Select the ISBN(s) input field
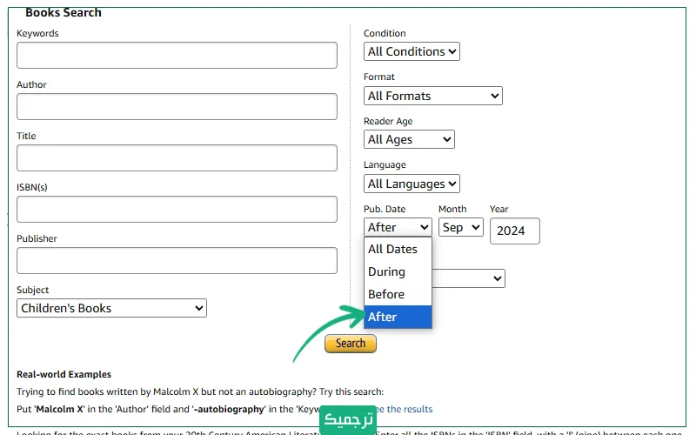The width and height of the screenshot is (696, 435). click(x=177, y=209)
